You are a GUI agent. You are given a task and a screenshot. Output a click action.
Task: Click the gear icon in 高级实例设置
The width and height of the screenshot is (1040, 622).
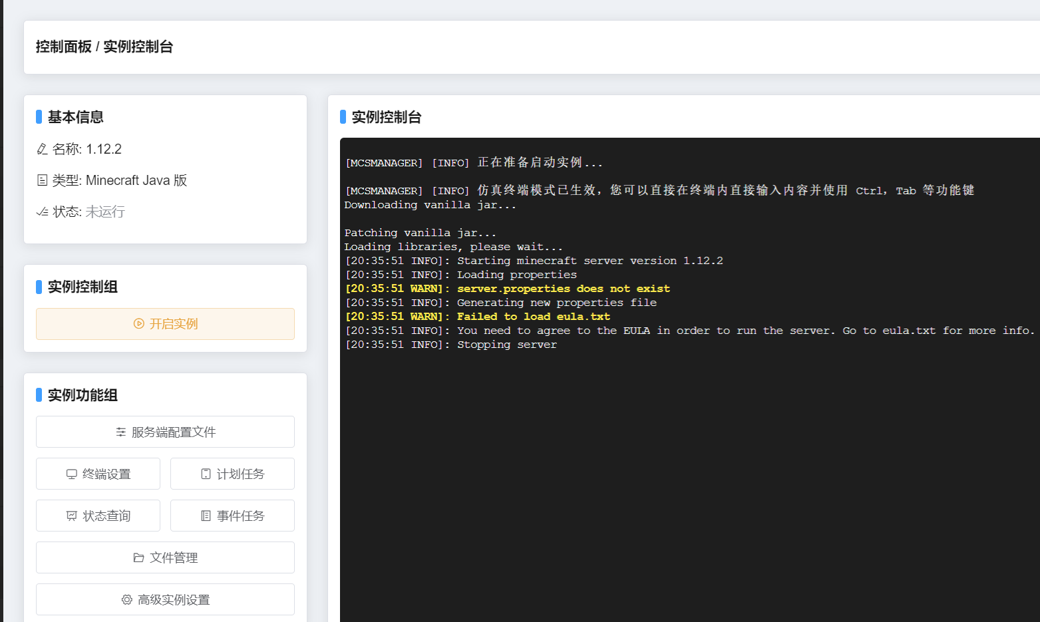pyautogui.click(x=126, y=600)
